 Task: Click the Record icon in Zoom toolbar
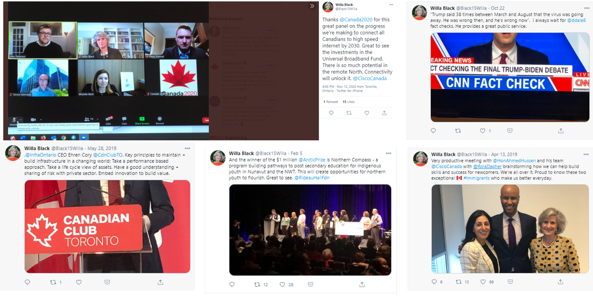tap(159, 120)
